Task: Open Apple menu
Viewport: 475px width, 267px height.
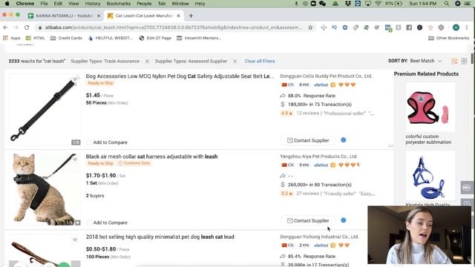Action: tap(7, 4)
